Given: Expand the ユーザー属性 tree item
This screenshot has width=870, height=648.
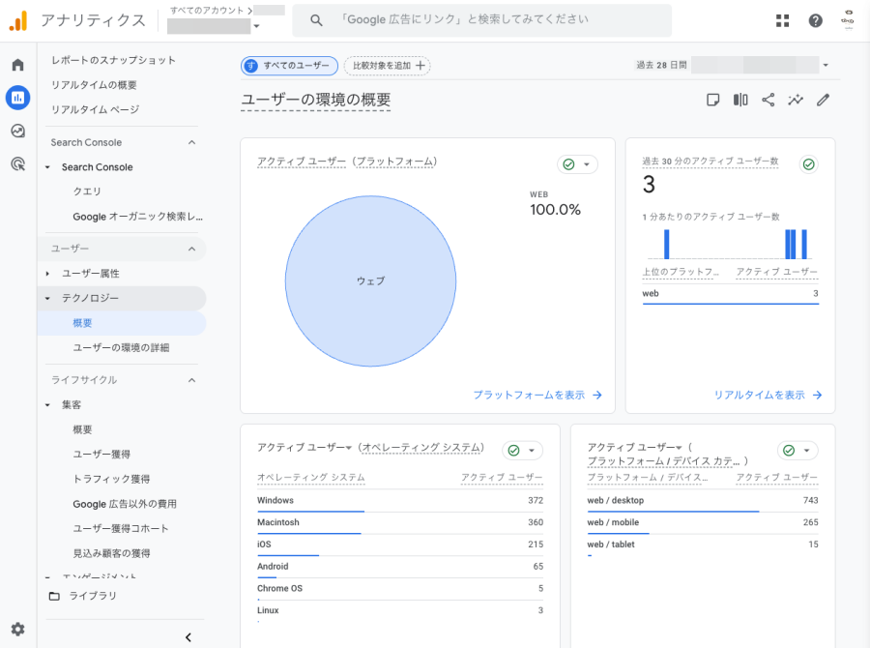Looking at the screenshot, I should [x=47, y=274].
